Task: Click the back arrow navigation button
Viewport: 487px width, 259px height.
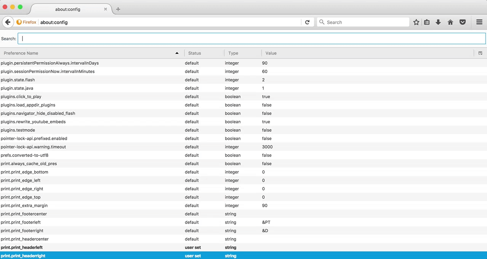Action: 8,22
